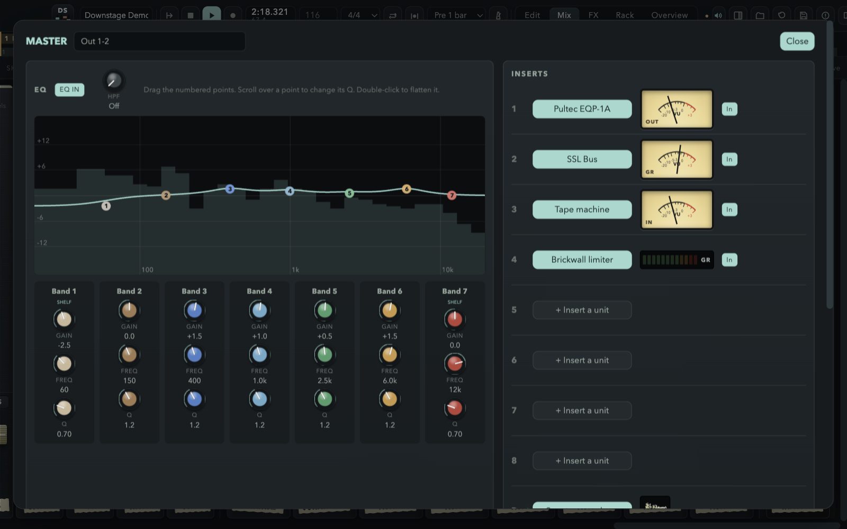The image size is (847, 529).
Task: Click the Out 1-2 output selector field
Action: point(160,41)
